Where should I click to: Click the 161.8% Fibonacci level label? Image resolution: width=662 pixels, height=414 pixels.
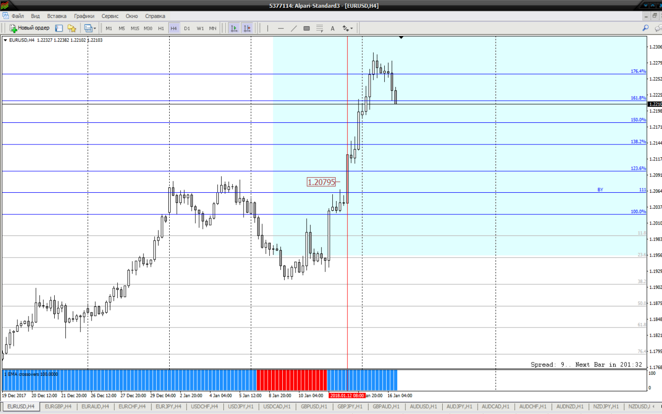(638, 98)
